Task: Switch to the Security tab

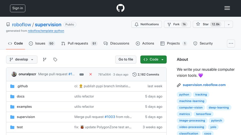Action: (x=203, y=43)
